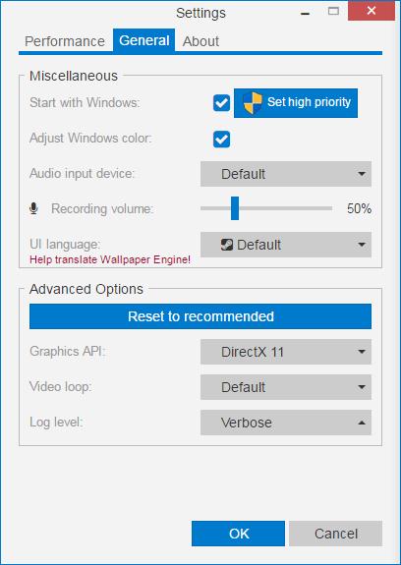
Task: Open the Graphics API DirectX 11 dropdown
Action: [286, 352]
